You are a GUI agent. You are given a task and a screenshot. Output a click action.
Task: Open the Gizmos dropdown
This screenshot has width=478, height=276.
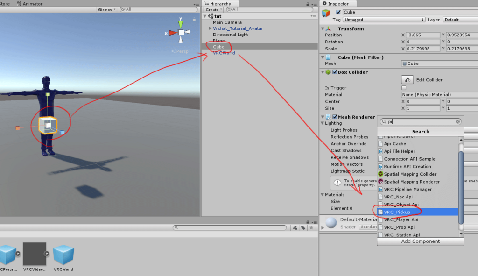coord(107,10)
